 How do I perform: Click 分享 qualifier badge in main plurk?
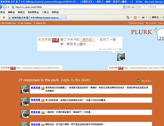[56, 40]
